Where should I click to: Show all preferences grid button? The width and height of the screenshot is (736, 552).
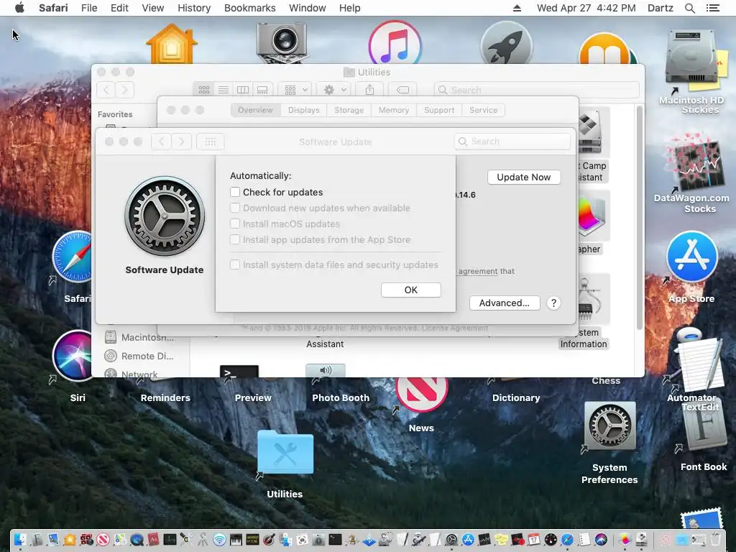click(x=211, y=142)
